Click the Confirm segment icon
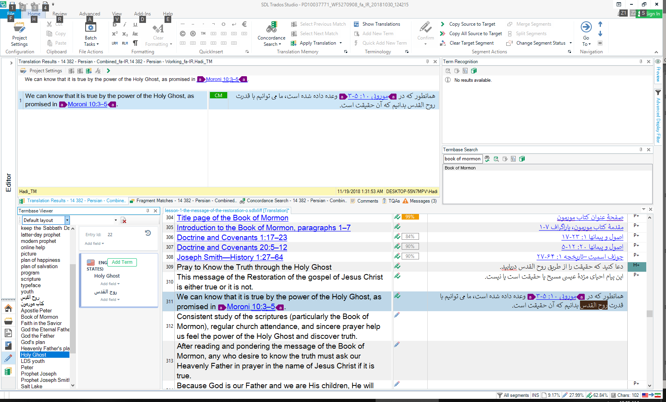This screenshot has width=666, height=402. tap(425, 28)
